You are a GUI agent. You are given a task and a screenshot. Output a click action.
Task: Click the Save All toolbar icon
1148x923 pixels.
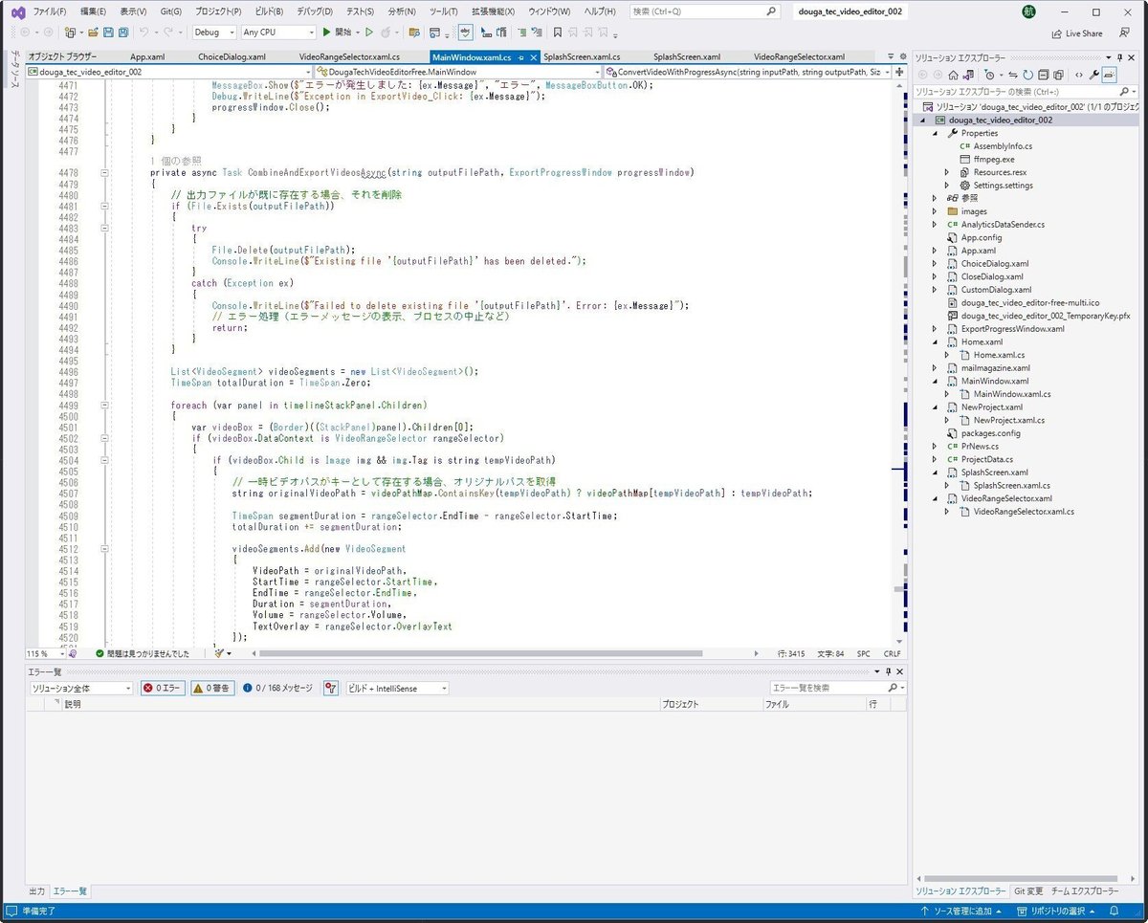click(124, 33)
